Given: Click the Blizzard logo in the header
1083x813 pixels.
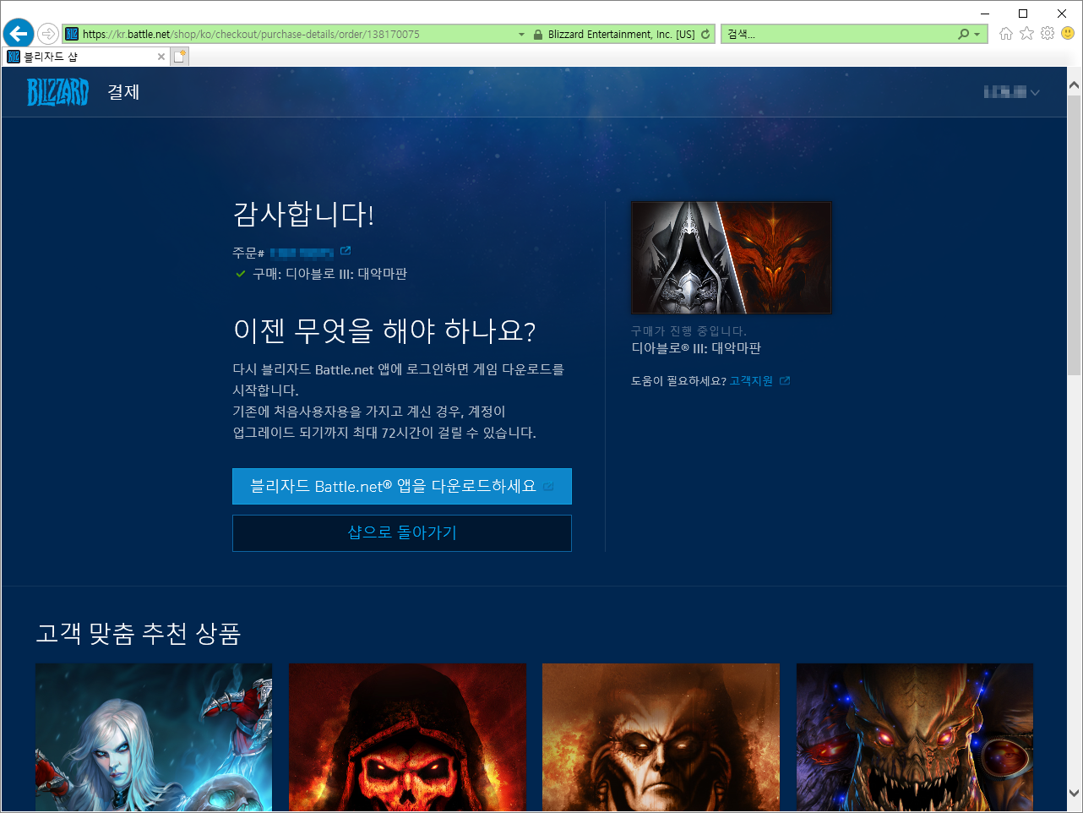Looking at the screenshot, I should coord(57,92).
